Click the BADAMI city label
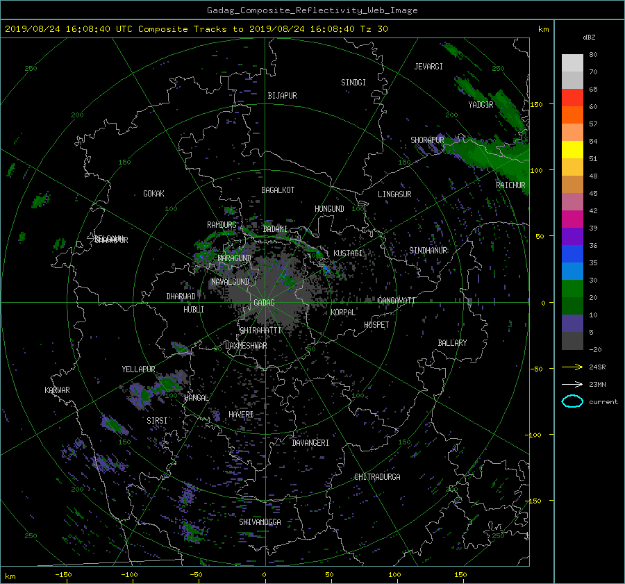The image size is (625, 584). 275,229
